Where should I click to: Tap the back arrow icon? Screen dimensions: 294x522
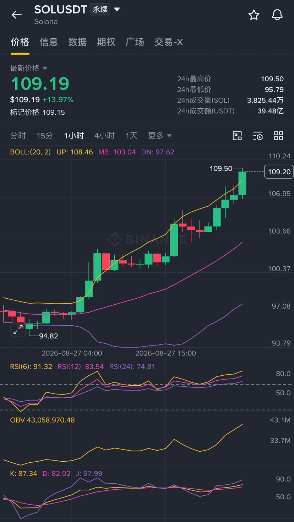click(17, 15)
